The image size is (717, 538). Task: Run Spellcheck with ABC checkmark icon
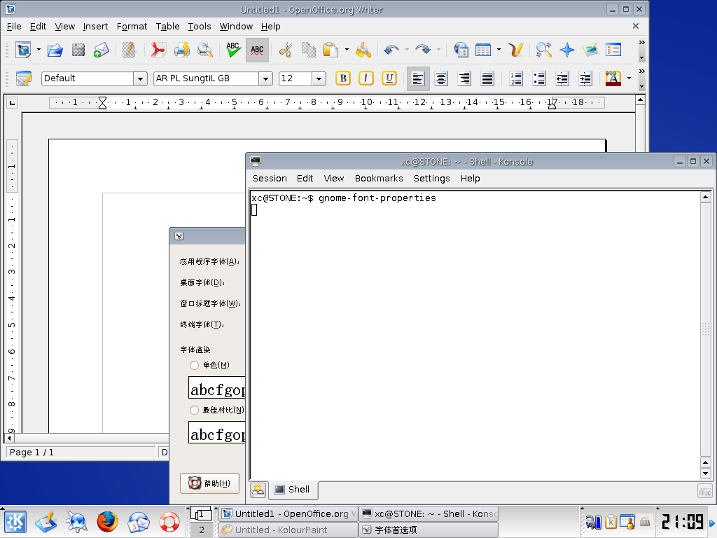click(x=233, y=50)
